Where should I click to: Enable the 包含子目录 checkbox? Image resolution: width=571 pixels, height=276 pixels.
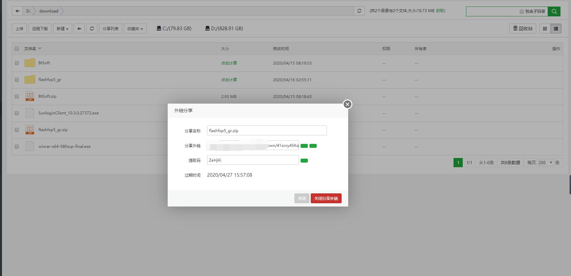[522, 11]
